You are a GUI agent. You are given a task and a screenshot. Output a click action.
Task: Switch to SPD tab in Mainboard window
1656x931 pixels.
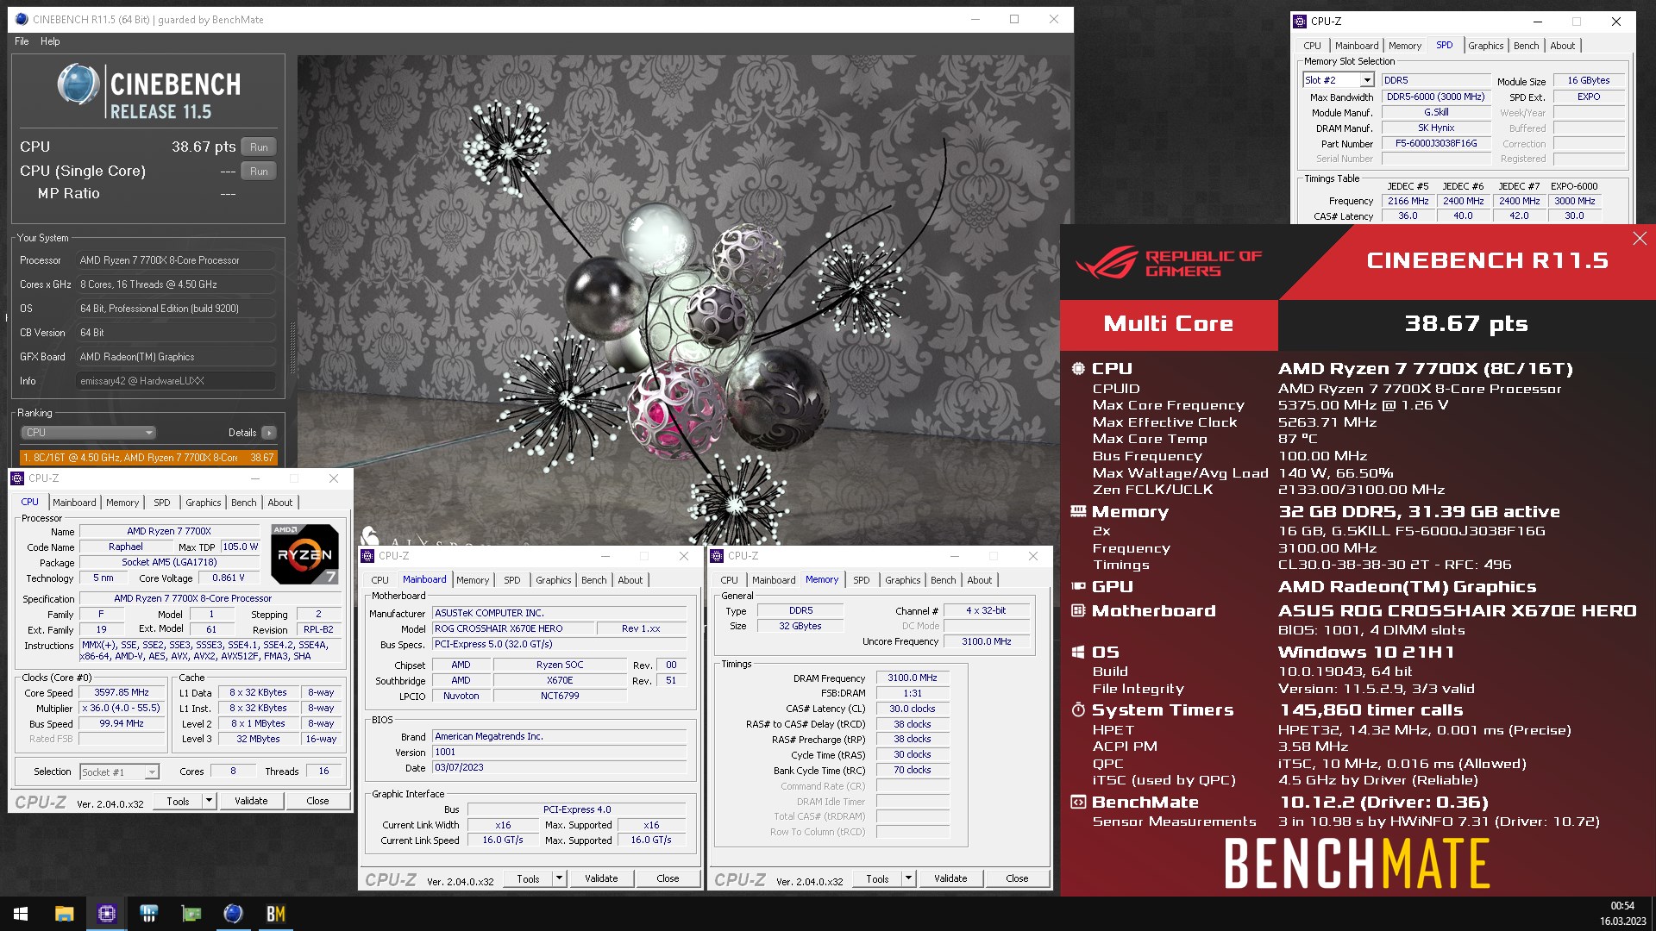coord(511,580)
